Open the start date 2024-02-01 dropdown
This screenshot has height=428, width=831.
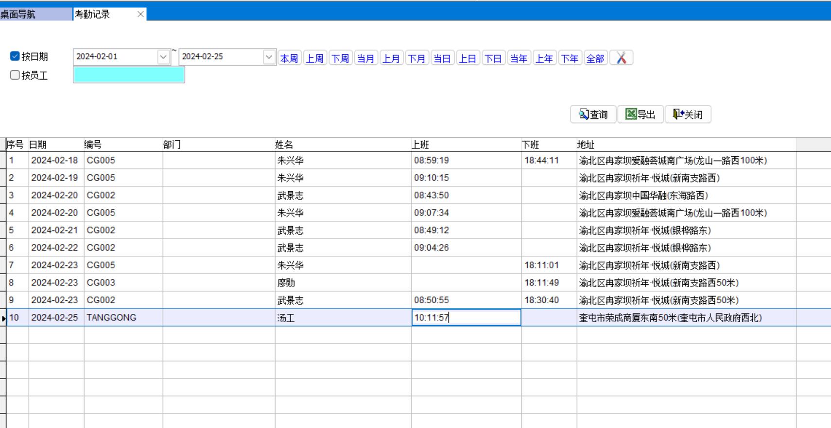(163, 57)
